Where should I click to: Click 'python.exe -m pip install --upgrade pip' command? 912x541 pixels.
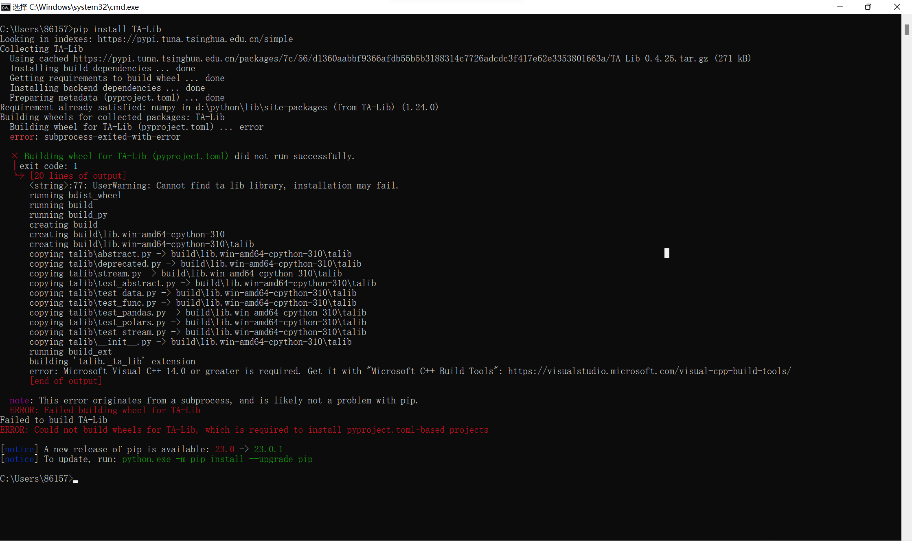pyautogui.click(x=217, y=459)
